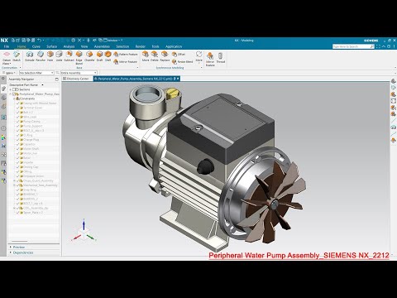
Task: Select the Motor_Fan component
Action: pos(30,153)
